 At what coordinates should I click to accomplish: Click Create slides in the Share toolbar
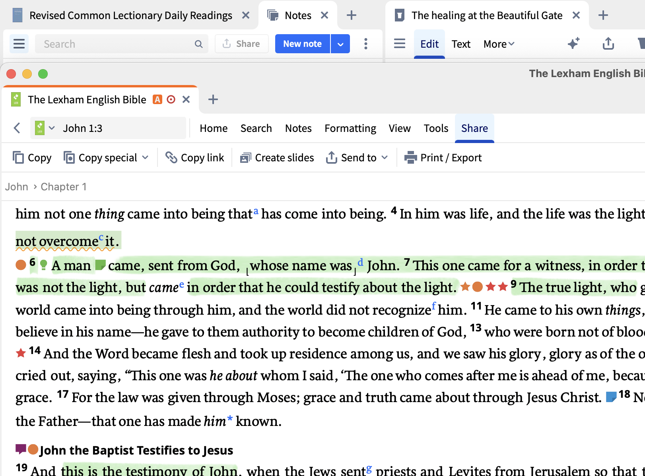(277, 158)
